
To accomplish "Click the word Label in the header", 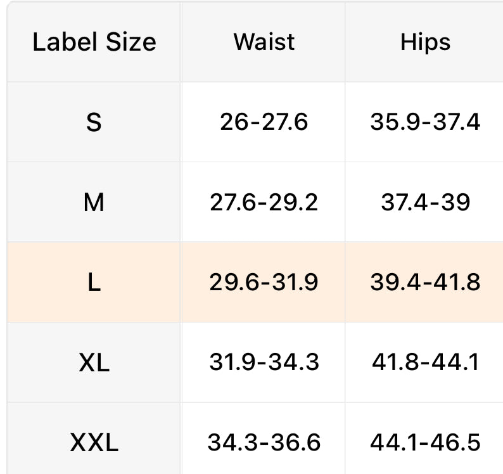I will 63,42.
